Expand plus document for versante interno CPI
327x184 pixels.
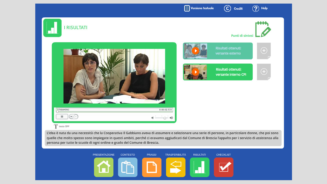pos(264,72)
